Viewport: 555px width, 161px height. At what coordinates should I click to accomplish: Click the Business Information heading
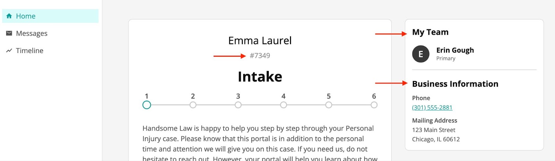click(455, 84)
